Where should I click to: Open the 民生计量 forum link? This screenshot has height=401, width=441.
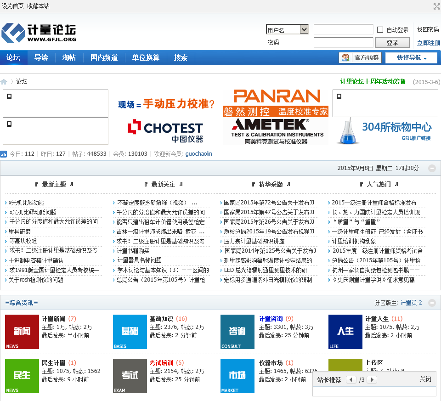(53, 363)
